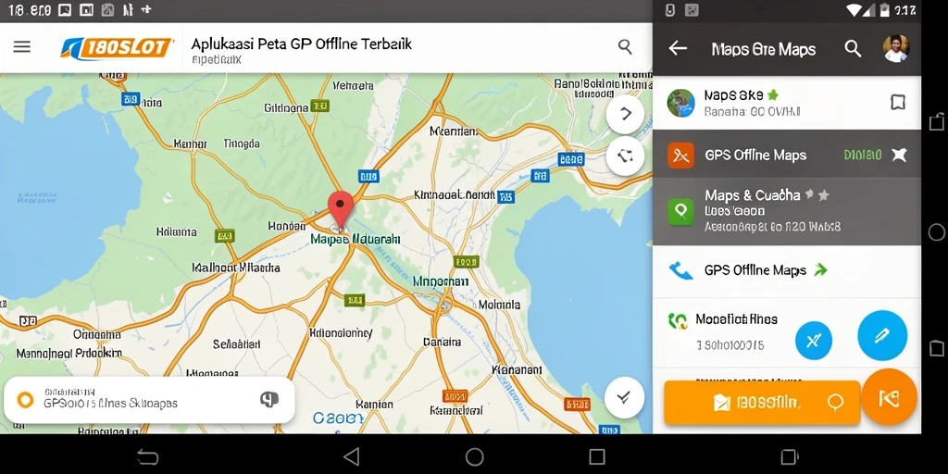Tap the Android home circle button
The image size is (948, 474).
(x=475, y=456)
